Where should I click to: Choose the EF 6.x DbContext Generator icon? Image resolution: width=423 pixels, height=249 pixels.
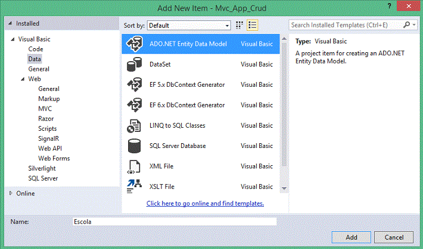[x=134, y=105]
